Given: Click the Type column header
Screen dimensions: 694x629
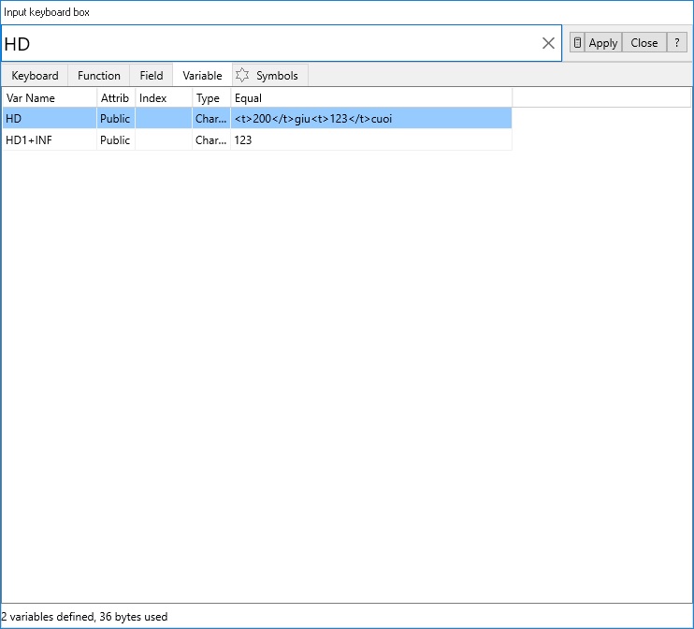Looking at the screenshot, I should [210, 98].
